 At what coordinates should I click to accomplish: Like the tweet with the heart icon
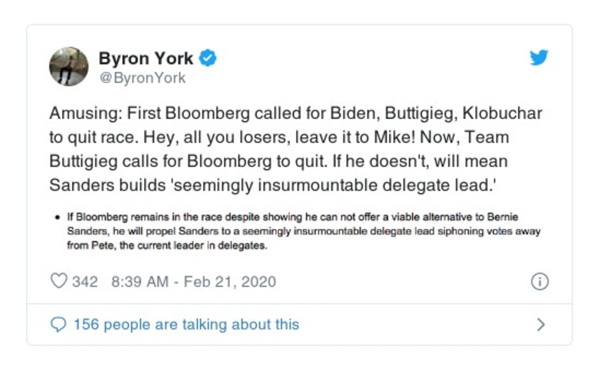coord(58,282)
